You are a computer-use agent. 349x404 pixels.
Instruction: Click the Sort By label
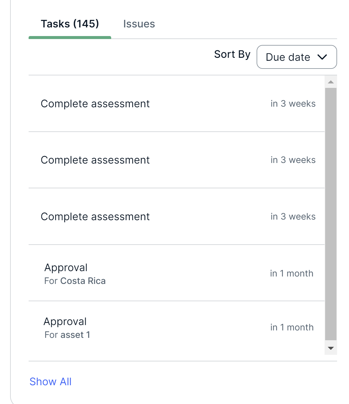click(232, 54)
